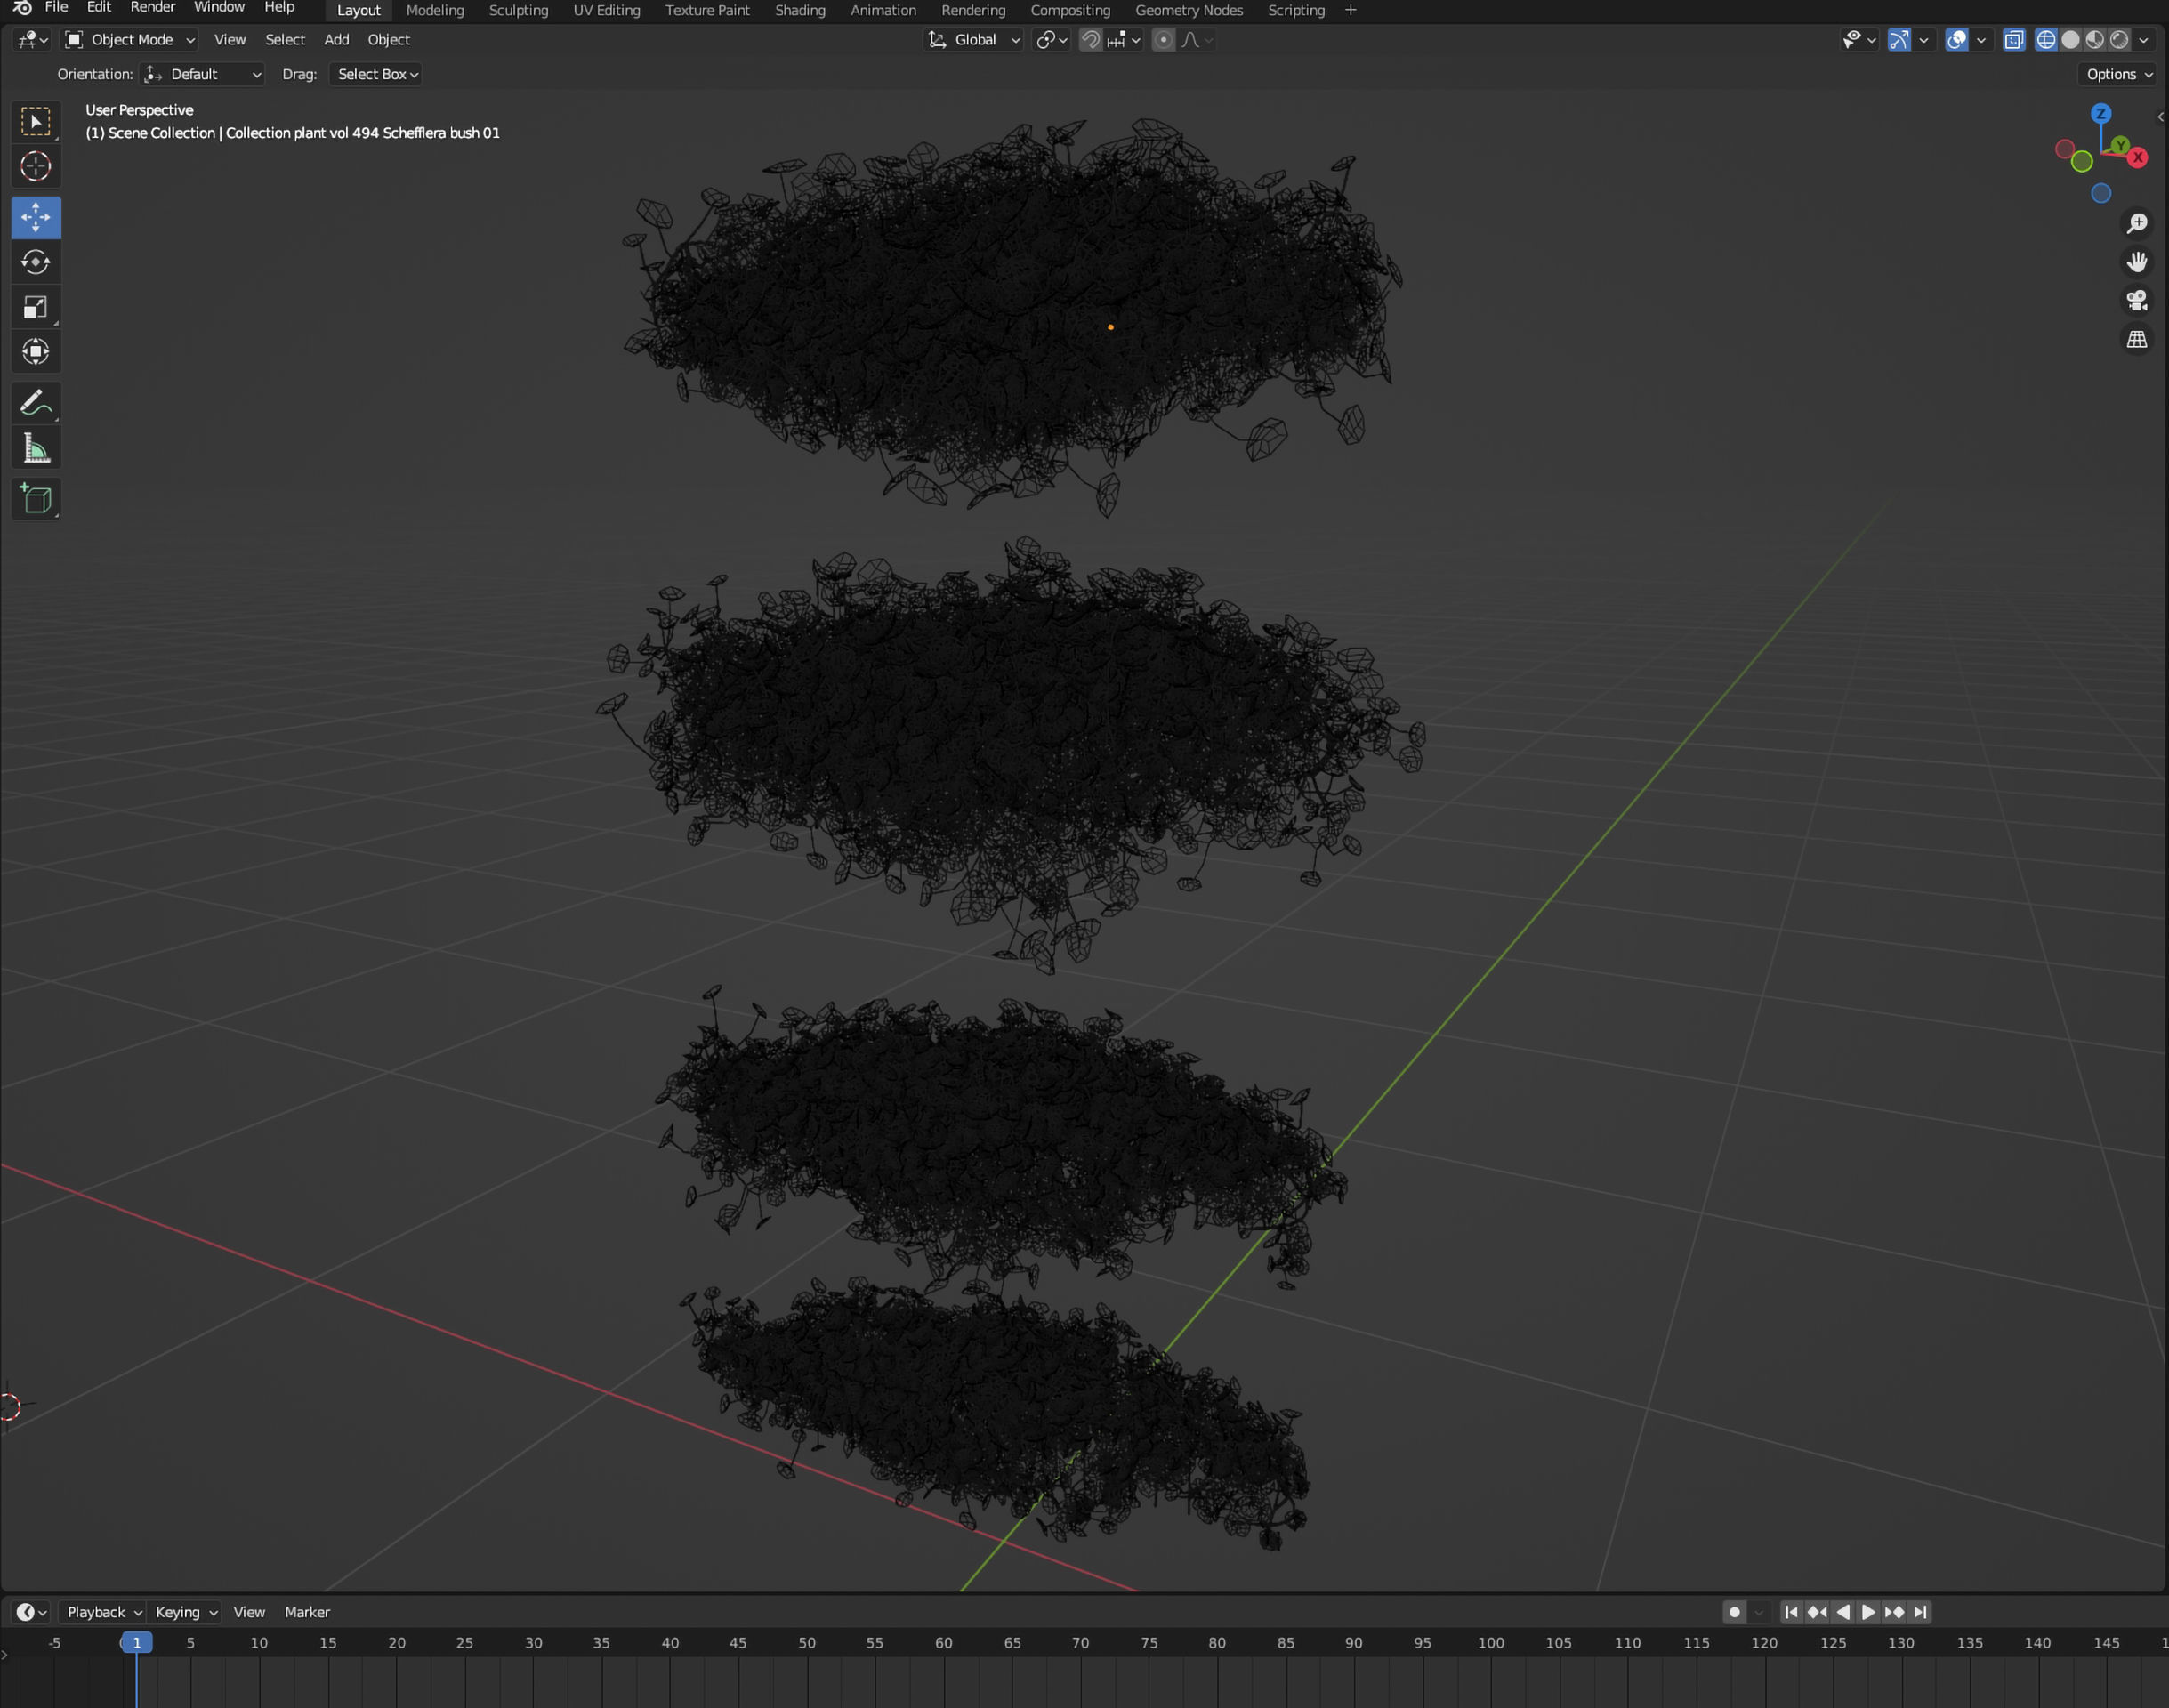
Task: Switch to the Shading workspace tab
Action: tap(800, 10)
